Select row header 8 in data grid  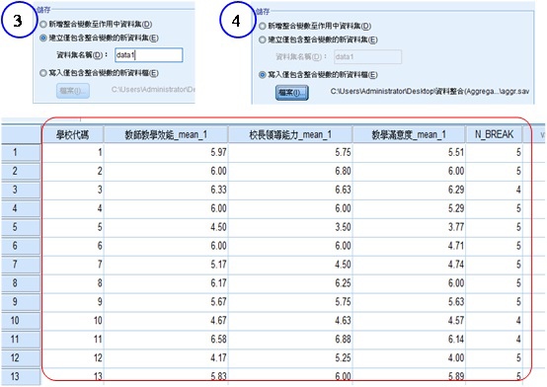tap(21, 283)
